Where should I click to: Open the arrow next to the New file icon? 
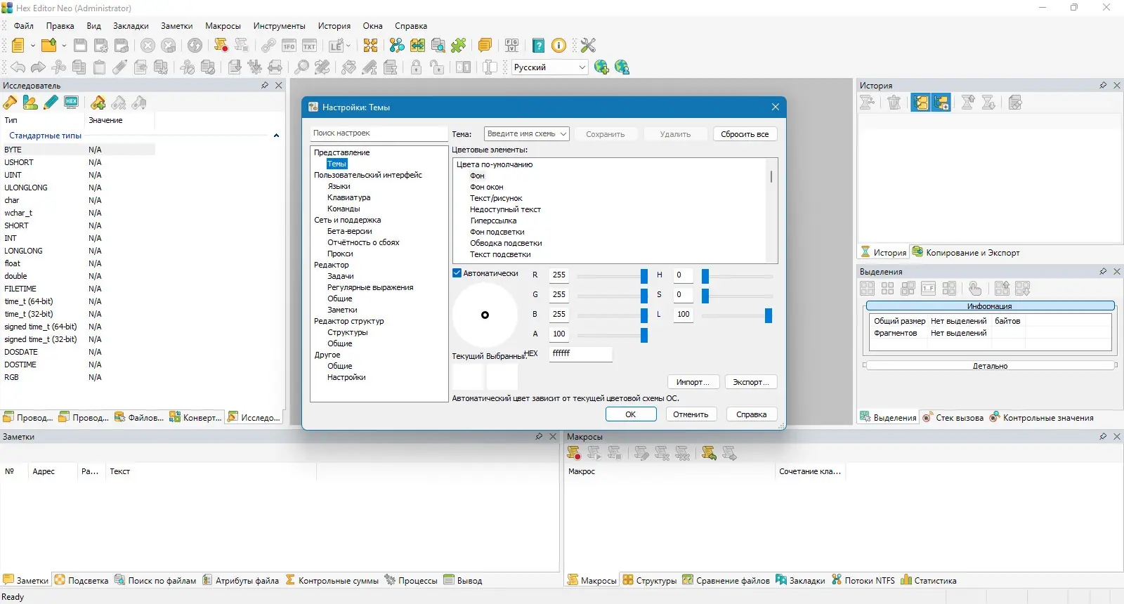(32, 46)
